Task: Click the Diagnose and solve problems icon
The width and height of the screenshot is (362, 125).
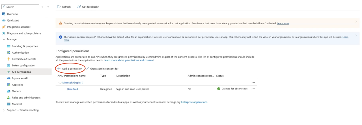Action: (x=4, y=33)
